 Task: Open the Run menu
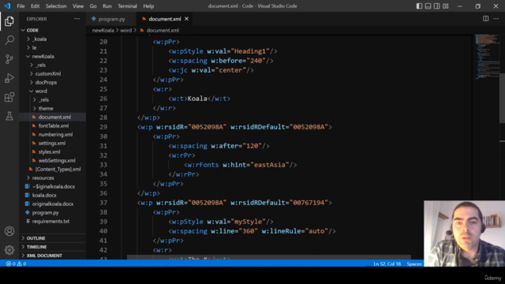pos(107,6)
